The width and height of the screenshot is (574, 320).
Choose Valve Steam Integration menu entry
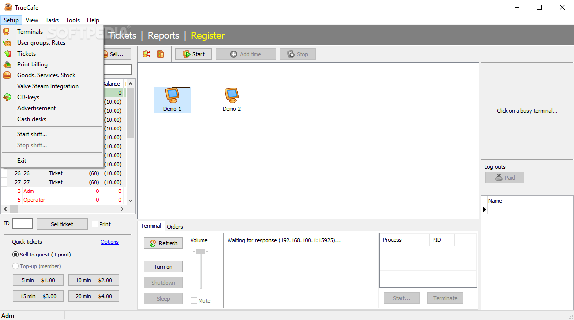coord(53,86)
